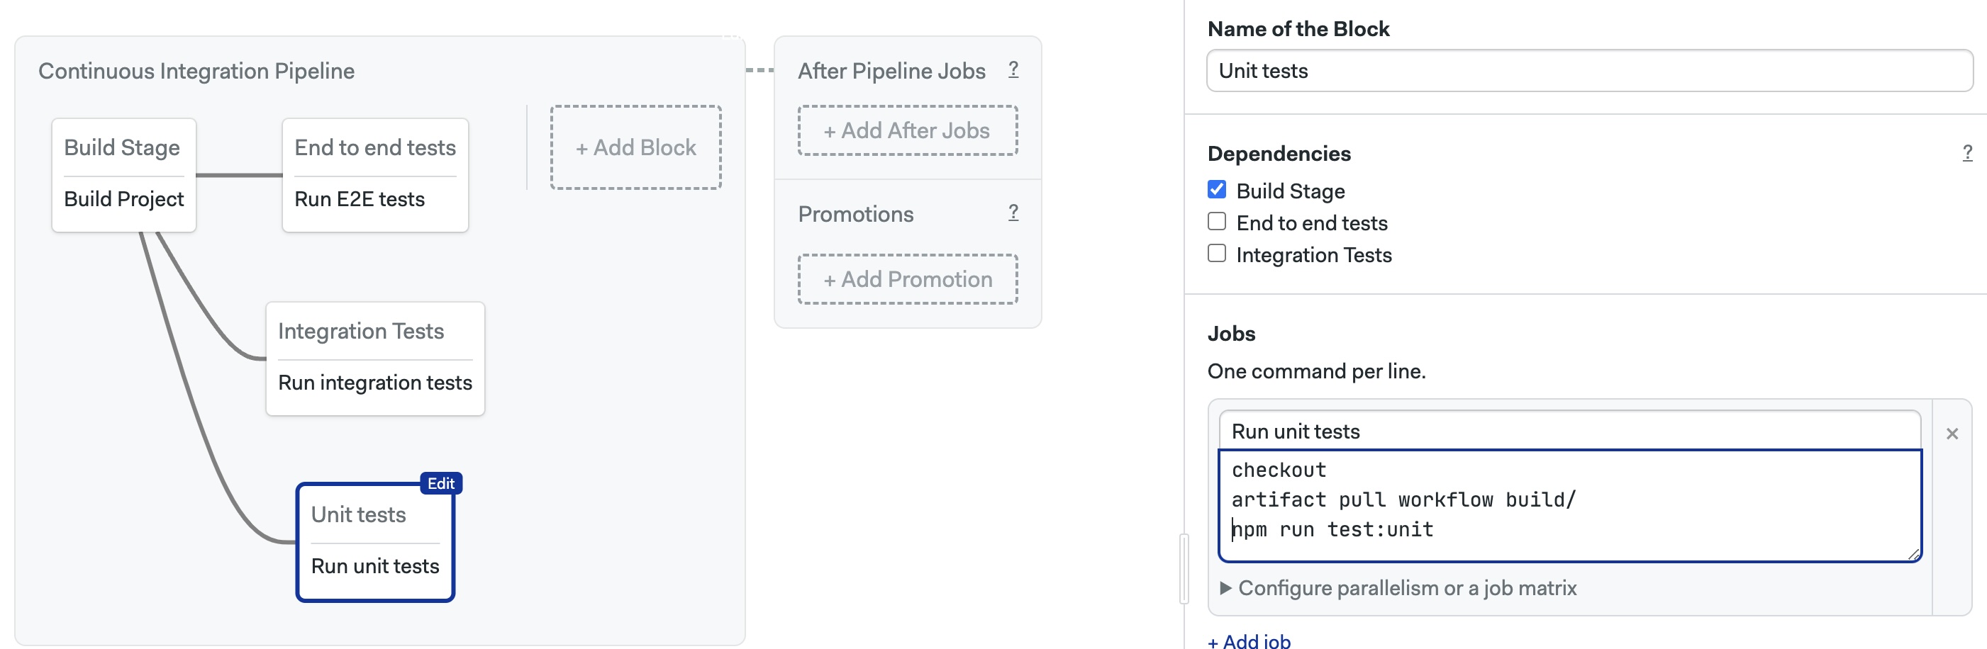Check the Integration Tests dependency
Image resolution: width=1987 pixels, height=649 pixels.
click(x=1216, y=254)
